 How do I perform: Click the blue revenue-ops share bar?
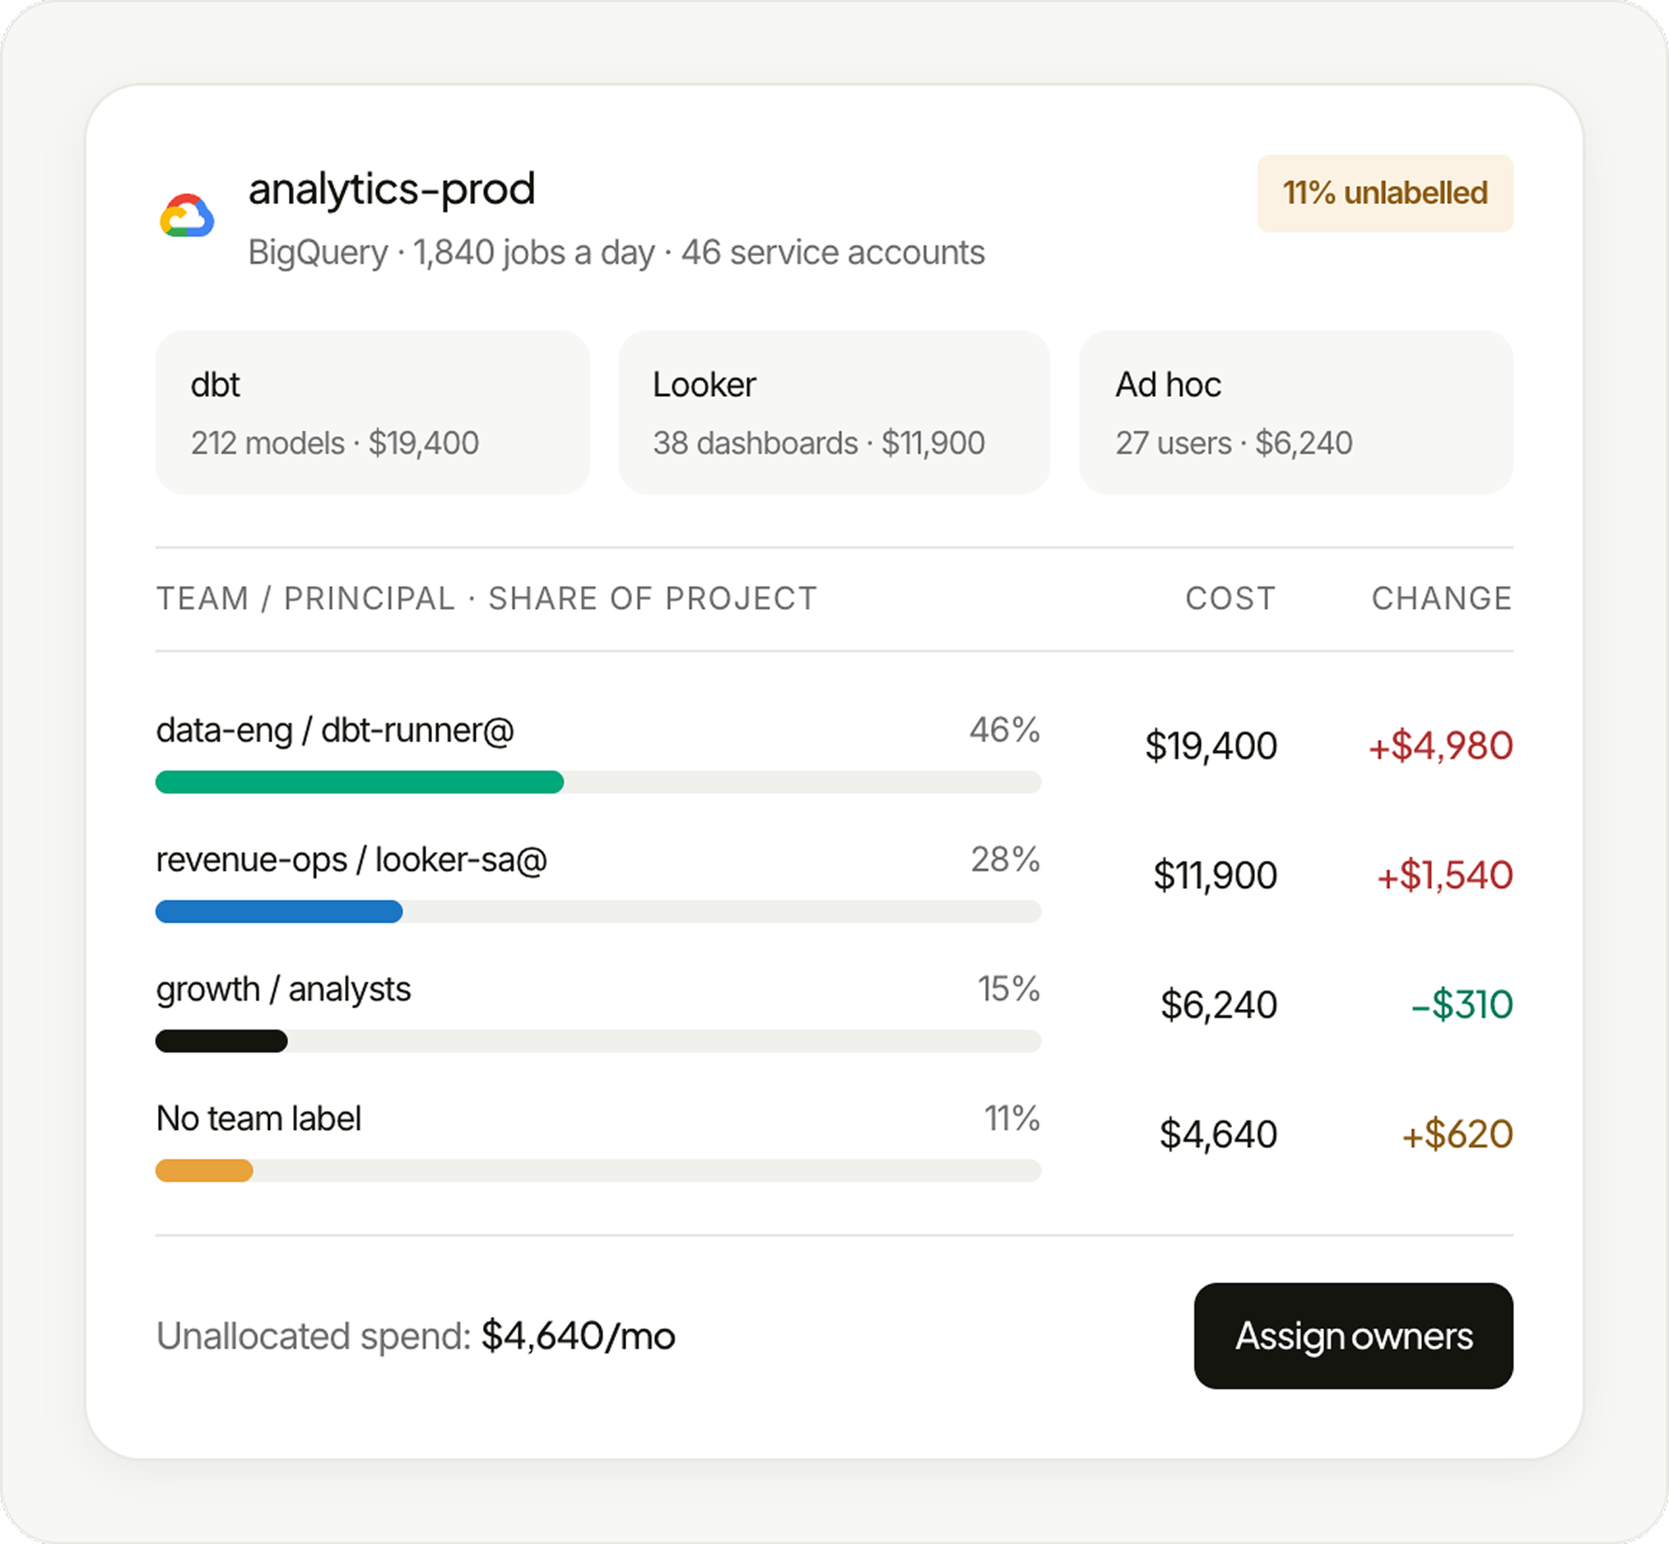pos(279,912)
